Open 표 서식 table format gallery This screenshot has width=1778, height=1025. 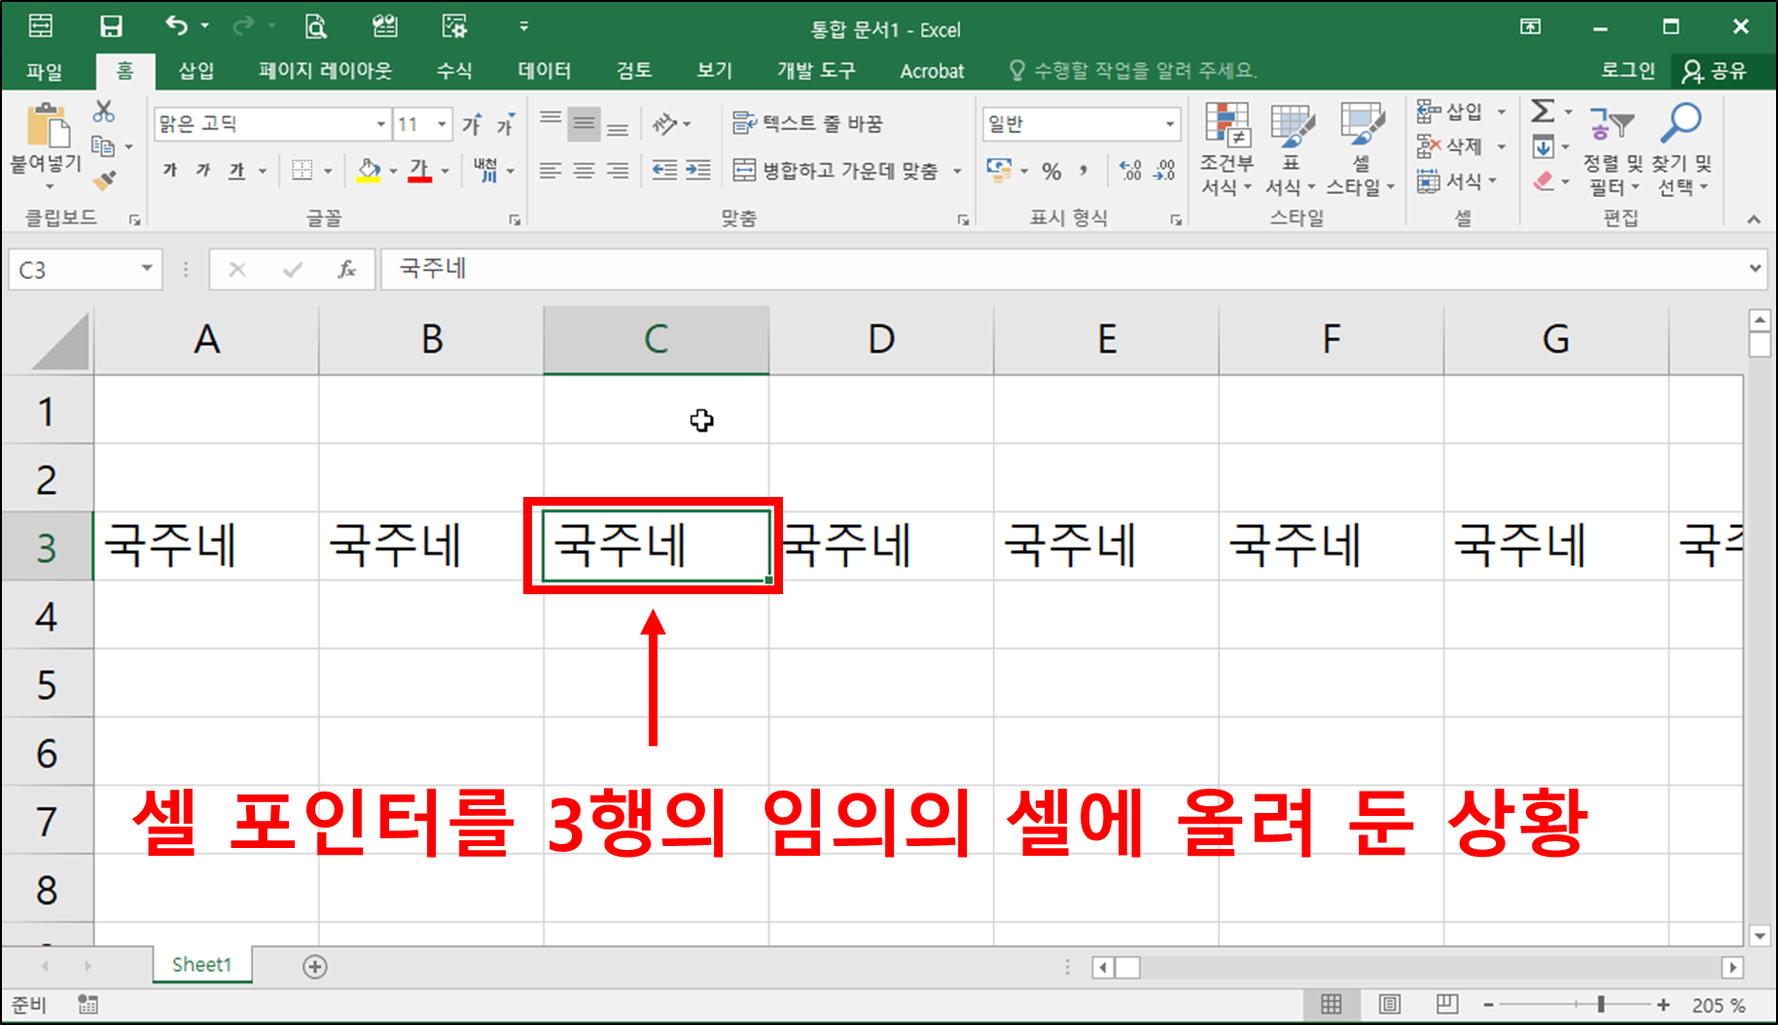[x=1291, y=149]
